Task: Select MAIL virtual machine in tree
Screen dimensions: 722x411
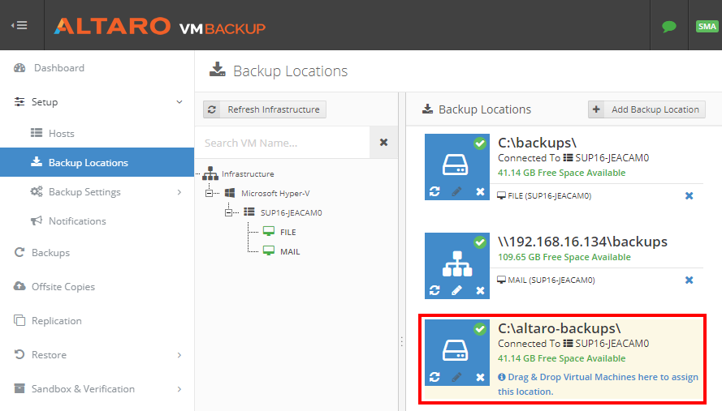Action: 290,251
